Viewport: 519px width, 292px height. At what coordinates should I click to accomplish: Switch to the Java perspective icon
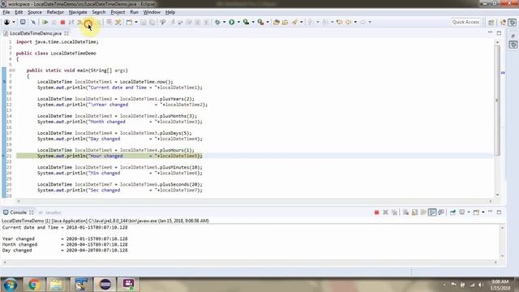coord(504,22)
